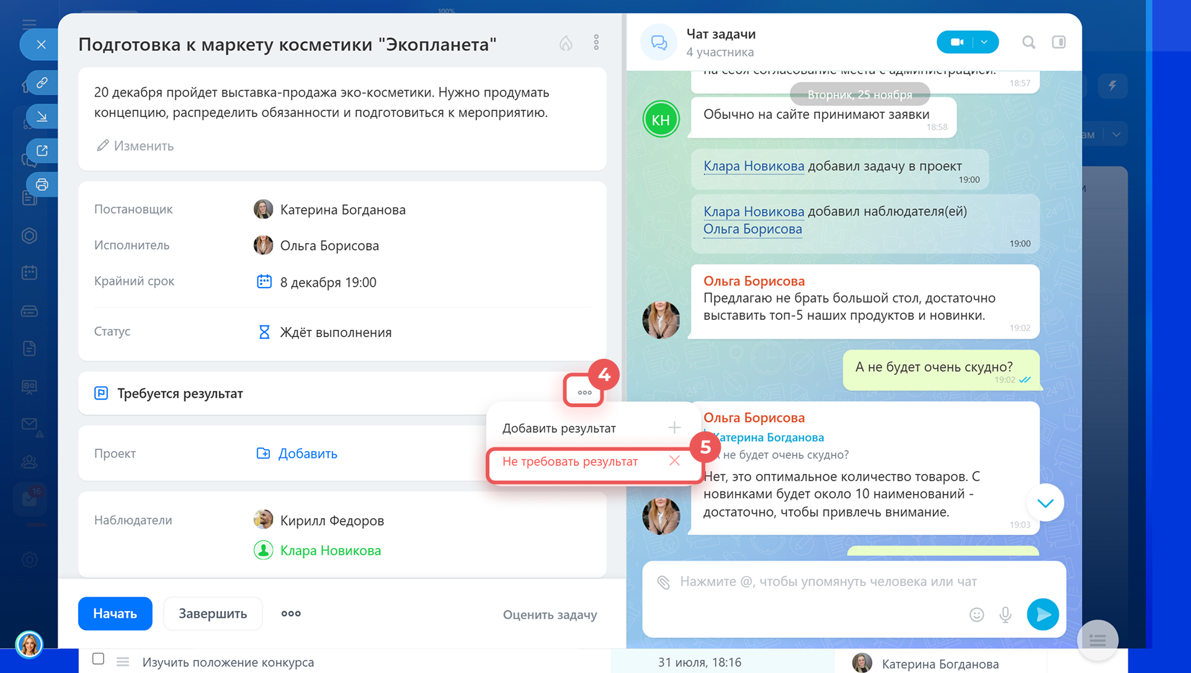The height and width of the screenshot is (673, 1191).
Task: Expand video call options dropdown arrow
Action: 984,42
